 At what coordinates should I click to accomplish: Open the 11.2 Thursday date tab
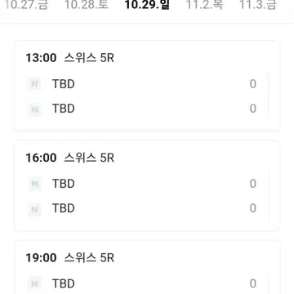pyautogui.click(x=204, y=5)
